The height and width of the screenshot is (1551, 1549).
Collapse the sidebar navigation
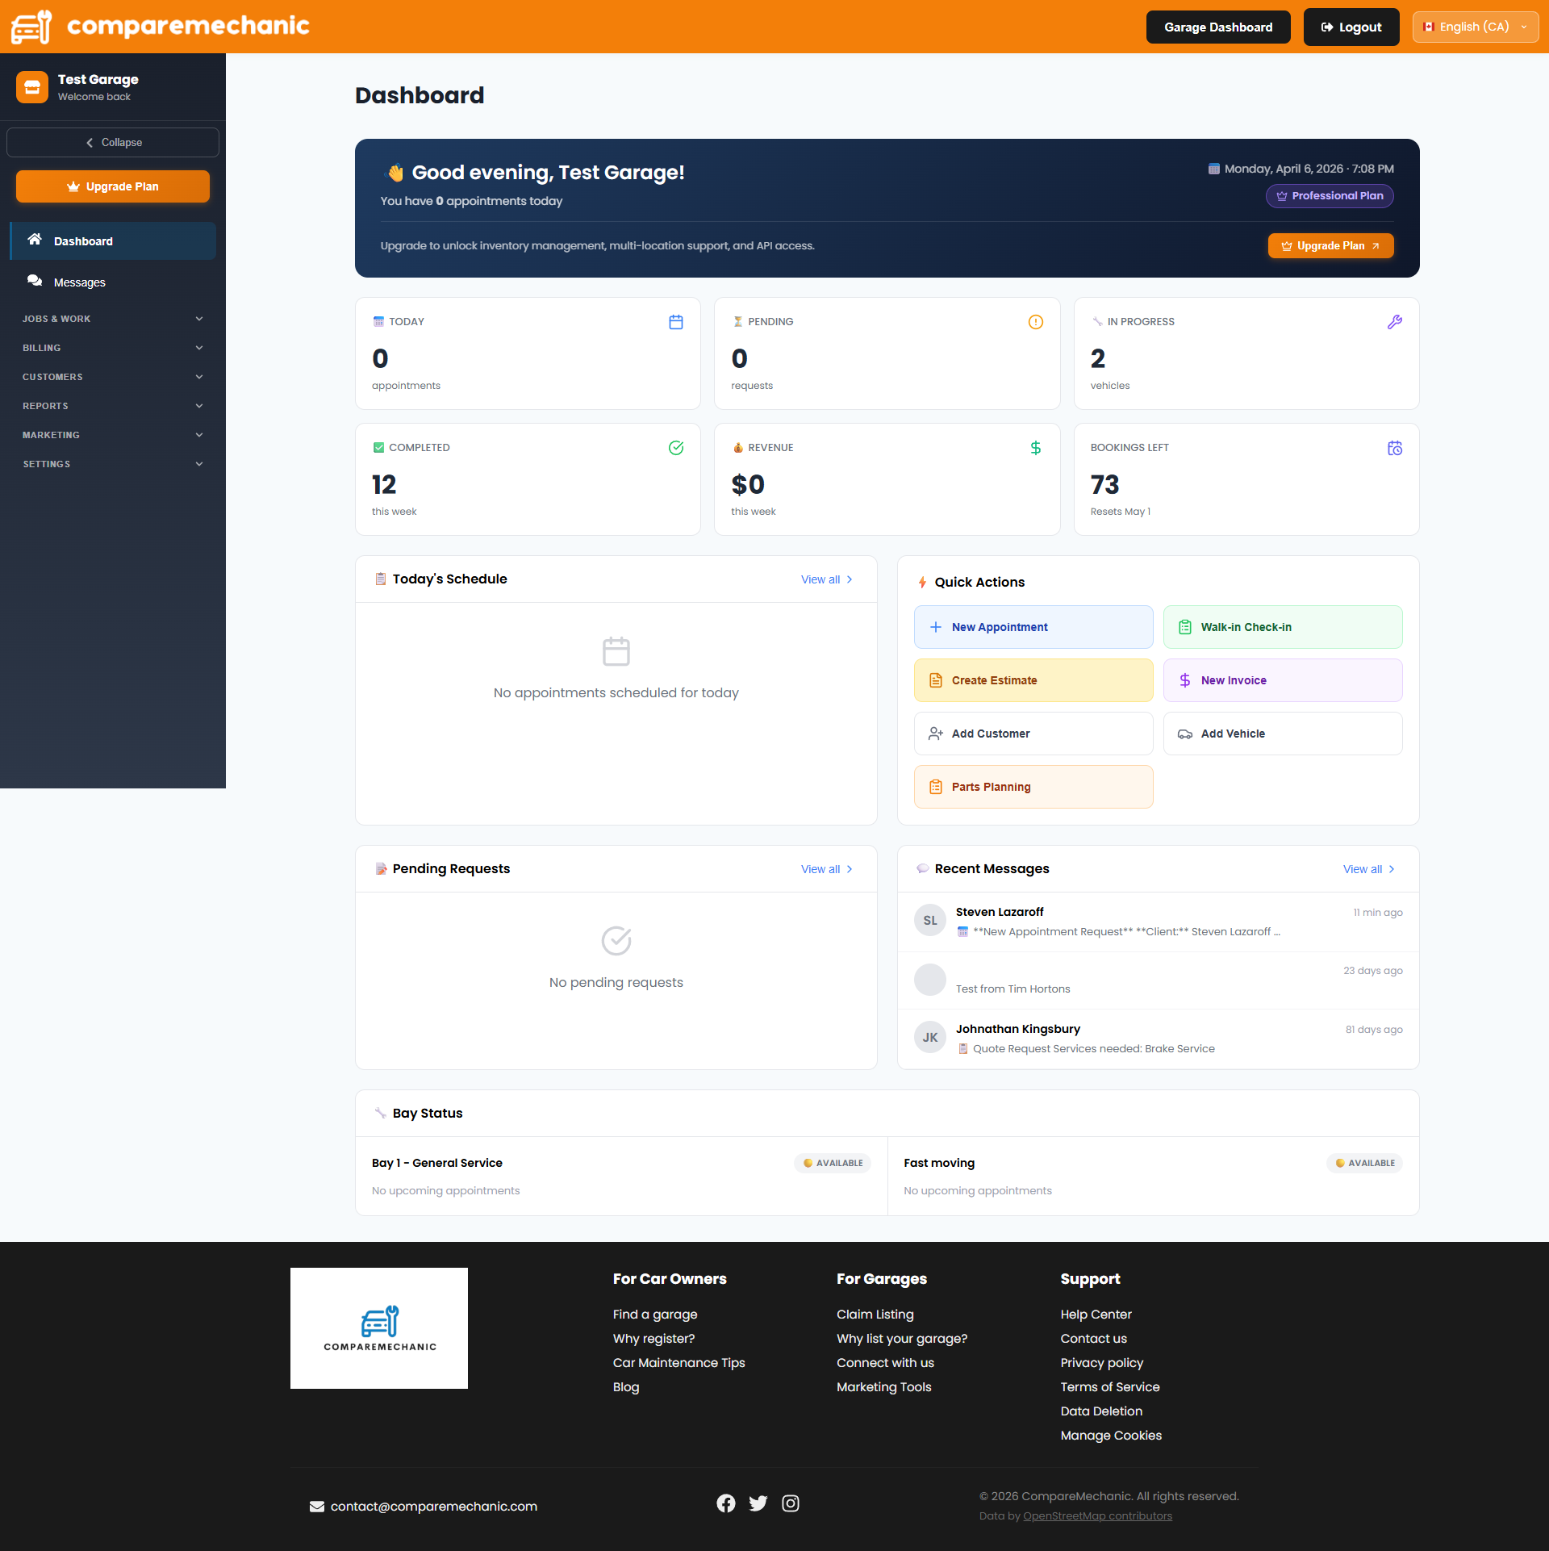coord(113,142)
